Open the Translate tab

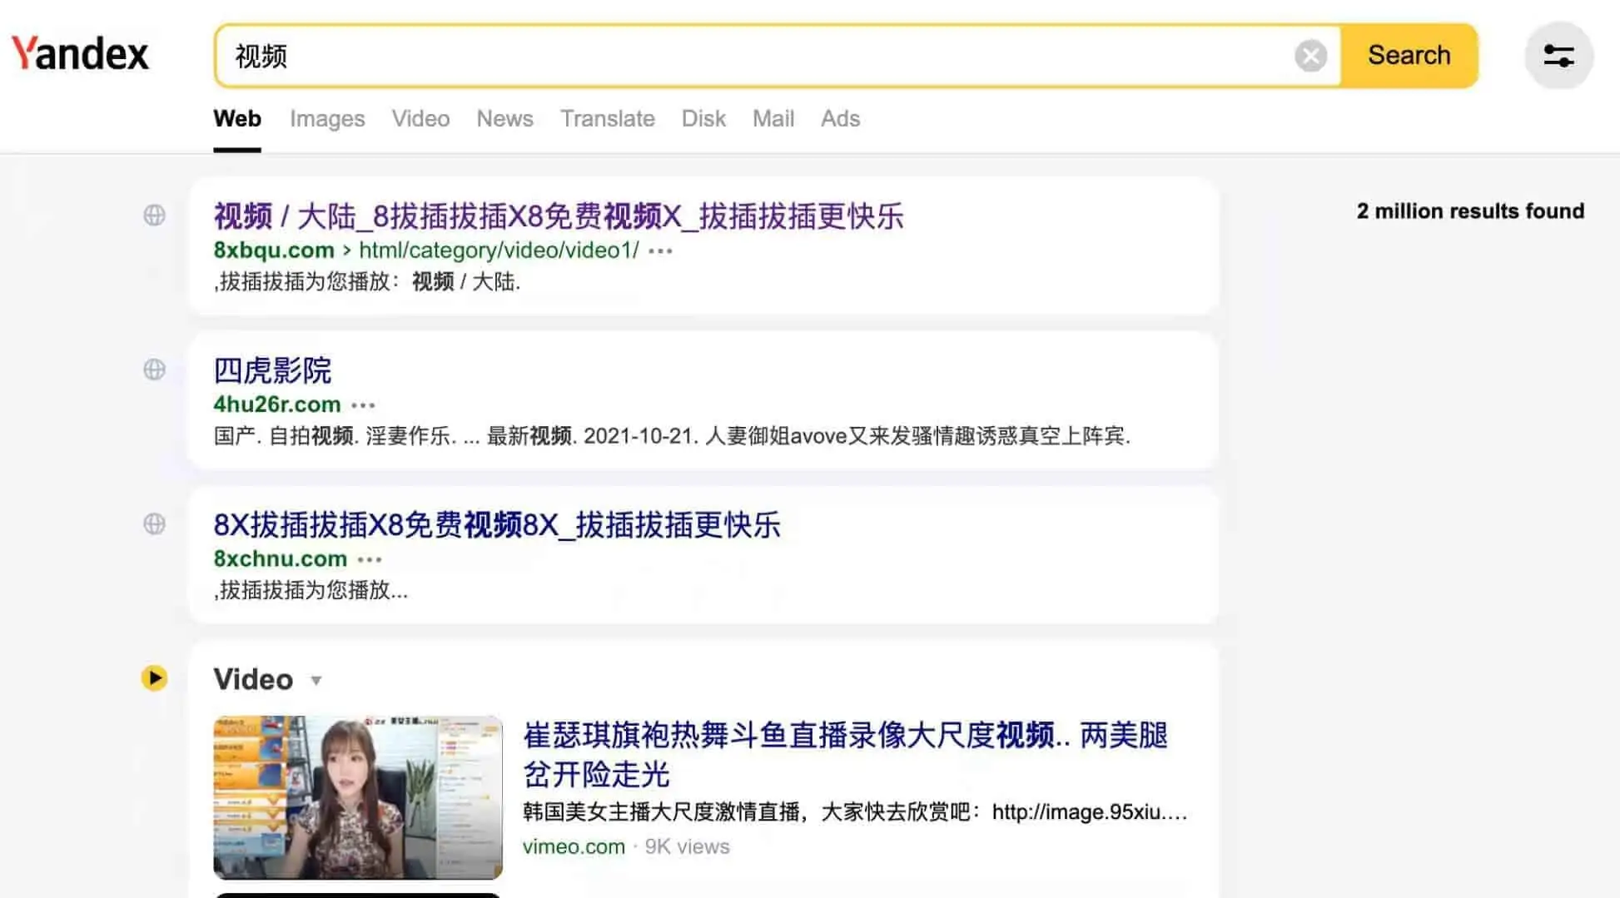(x=607, y=119)
